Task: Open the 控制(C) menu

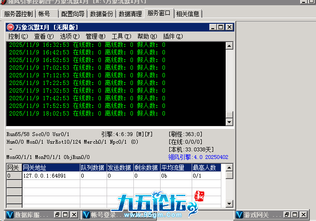Action: tap(18, 36)
